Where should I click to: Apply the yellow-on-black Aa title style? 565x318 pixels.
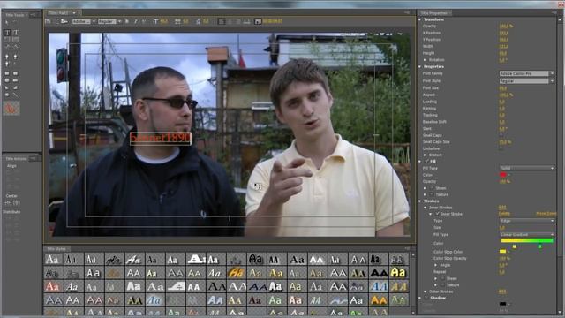coord(398,273)
